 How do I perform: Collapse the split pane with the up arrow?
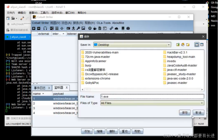point(34,83)
